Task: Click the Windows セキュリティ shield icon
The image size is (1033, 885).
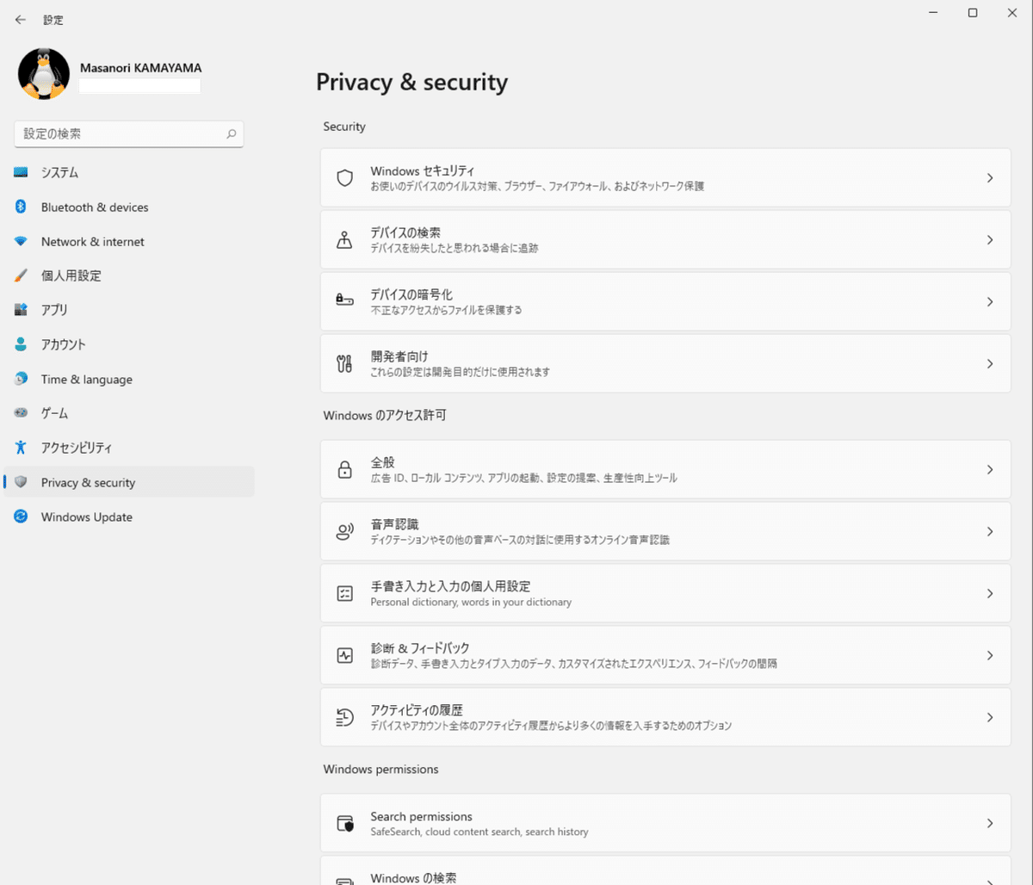Action: click(x=344, y=178)
